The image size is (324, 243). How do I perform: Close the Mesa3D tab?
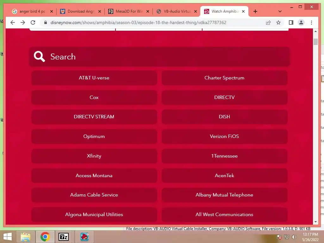tap(148, 11)
